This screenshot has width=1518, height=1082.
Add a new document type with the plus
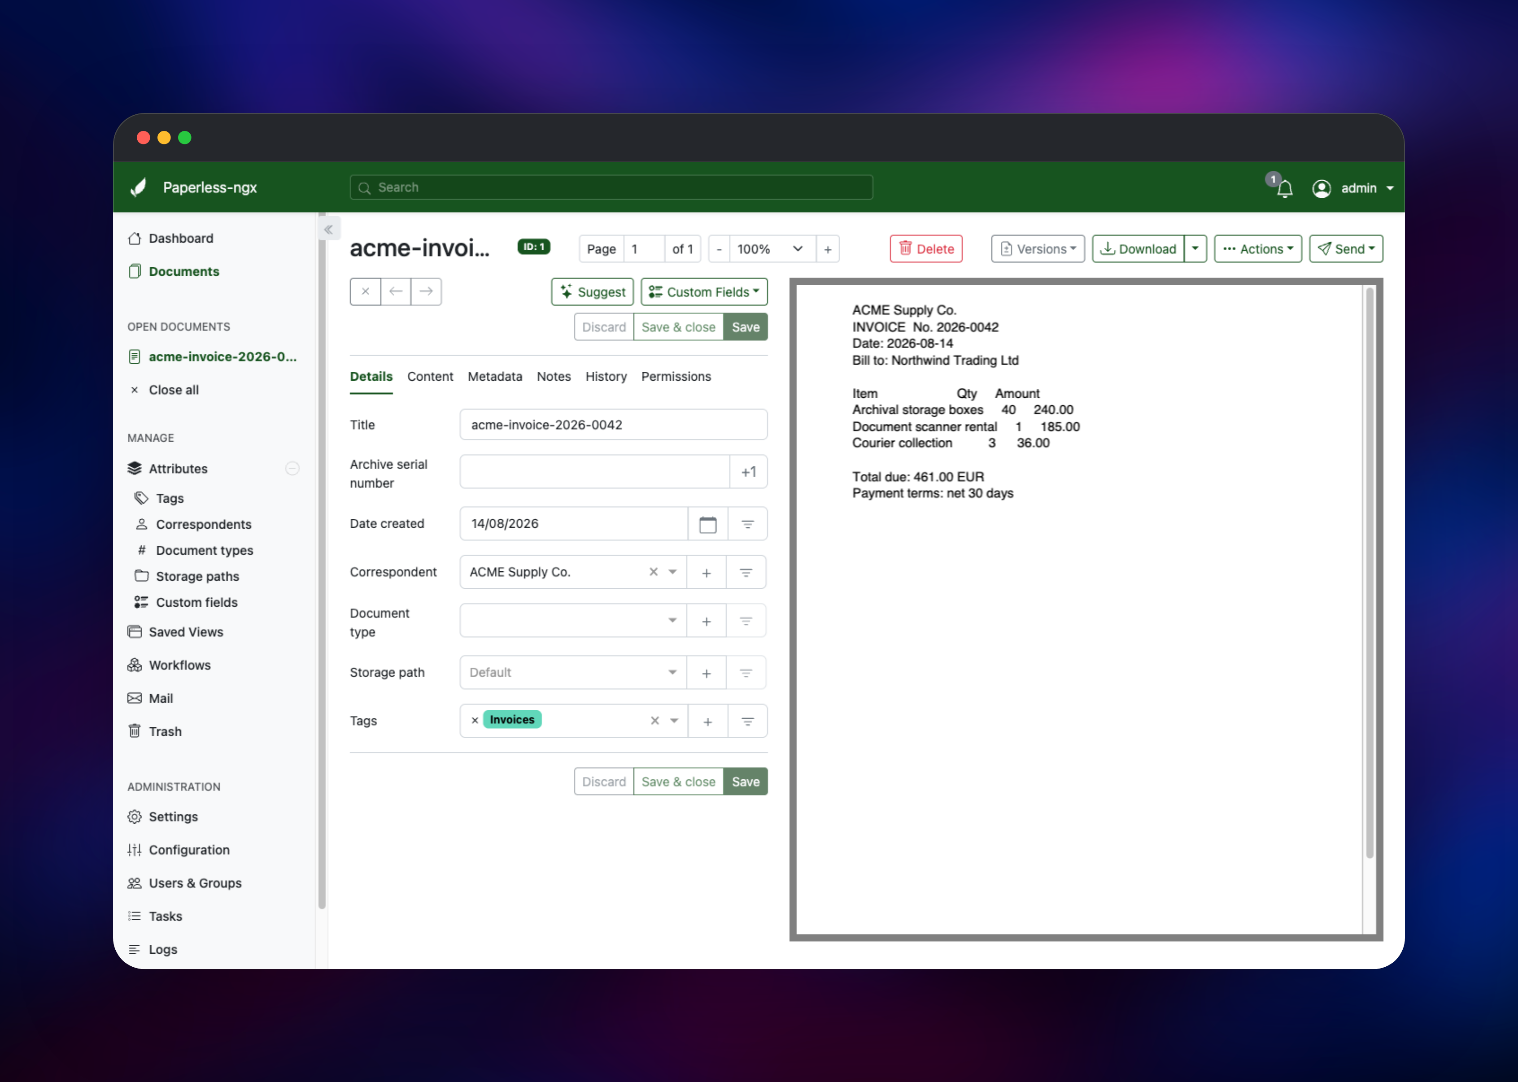click(707, 621)
